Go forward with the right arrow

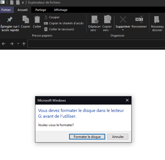(x=12, y=44)
